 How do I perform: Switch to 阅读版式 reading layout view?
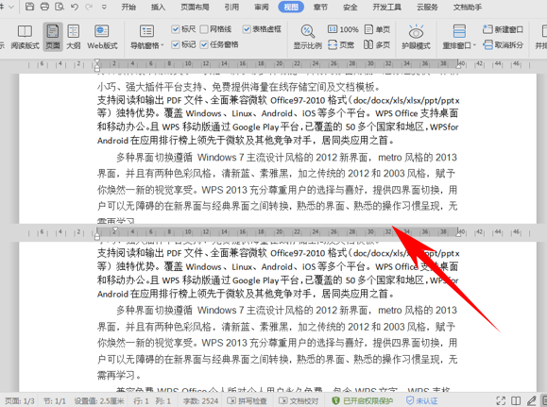click(x=25, y=37)
